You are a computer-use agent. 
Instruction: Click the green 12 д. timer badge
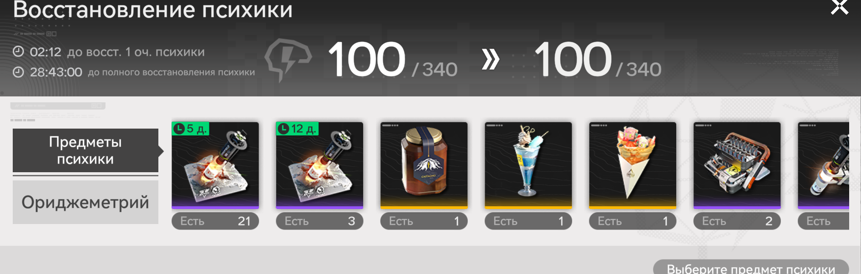[x=297, y=129]
